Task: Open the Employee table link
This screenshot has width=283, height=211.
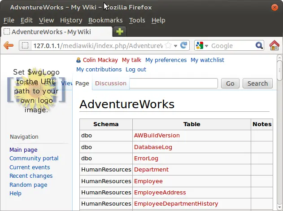Action: tap(148, 181)
